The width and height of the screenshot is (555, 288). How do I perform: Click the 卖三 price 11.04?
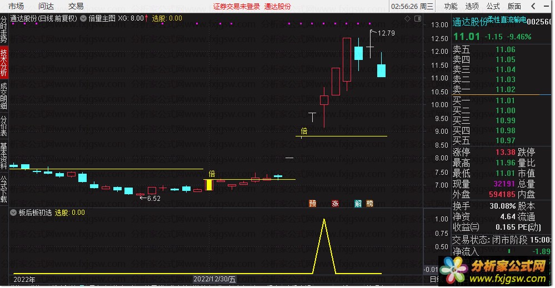tap(505, 69)
